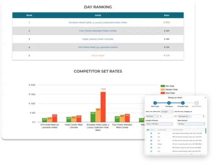Expand the Days Horizon dropdown

(191, 124)
